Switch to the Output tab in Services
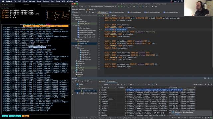Viewport: 213px width, 119px height. [102, 81]
